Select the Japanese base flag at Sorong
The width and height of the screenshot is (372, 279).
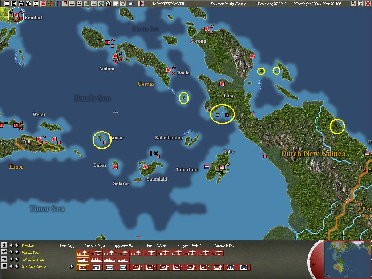pos(207,29)
